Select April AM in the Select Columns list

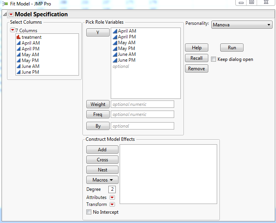pos(31,43)
